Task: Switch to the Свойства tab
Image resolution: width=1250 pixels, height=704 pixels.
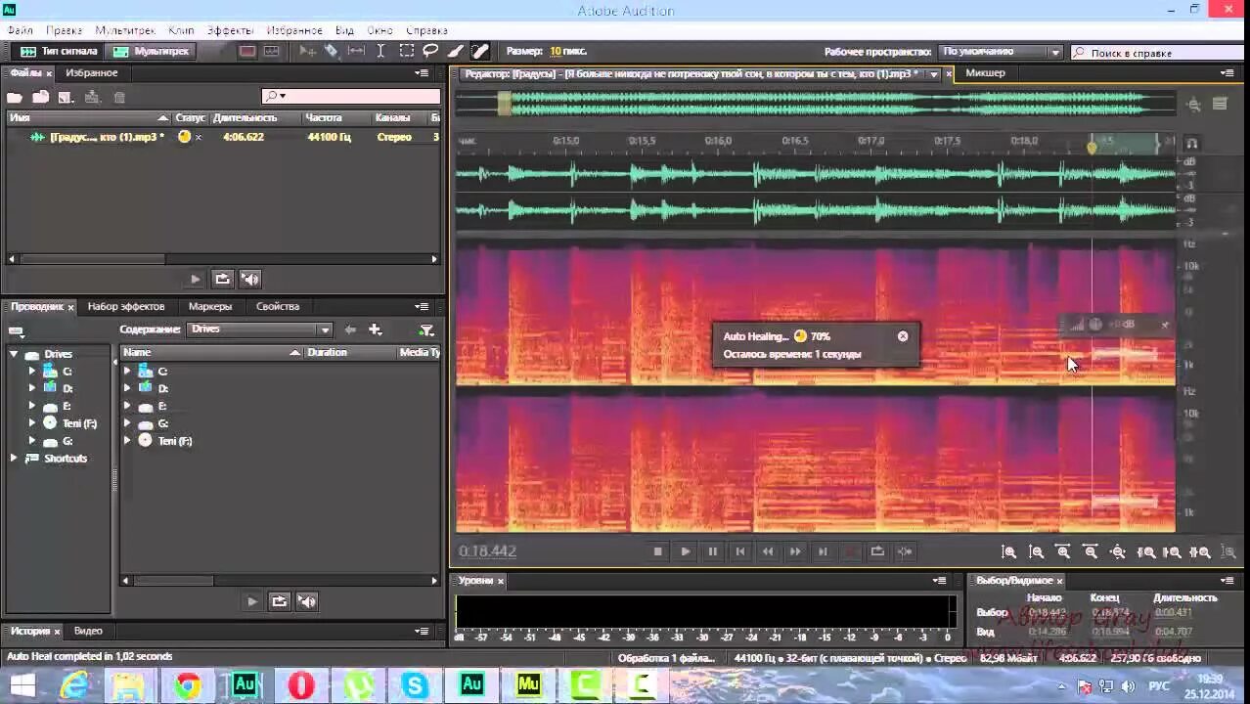Action: tap(278, 306)
